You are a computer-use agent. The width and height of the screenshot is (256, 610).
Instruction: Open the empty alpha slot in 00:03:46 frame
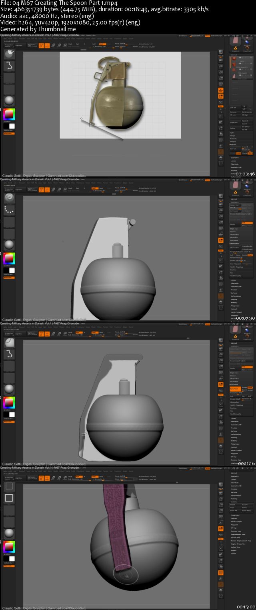pyautogui.click(x=9, y=78)
